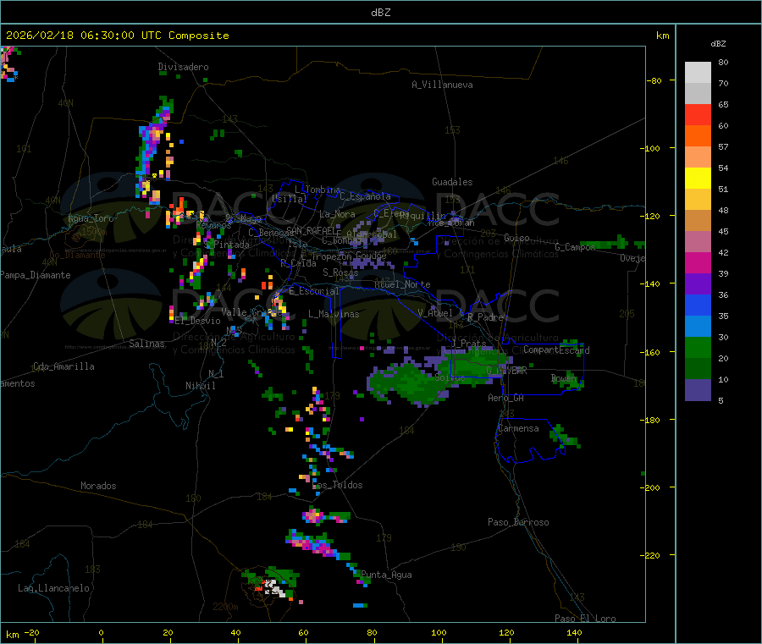The height and width of the screenshot is (644, 762).
Task: Click the '100' km tick on bottom axis
Action: tap(439, 632)
